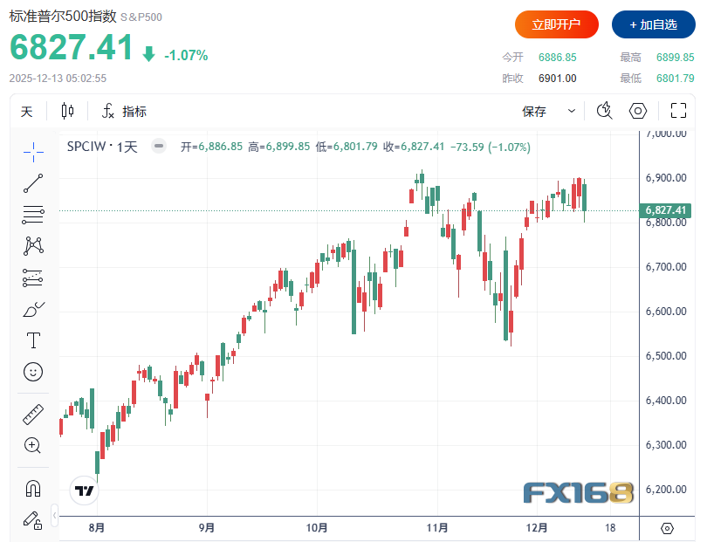Select the crosshair cursor tool
The width and height of the screenshot is (707, 542).
pos(33,152)
